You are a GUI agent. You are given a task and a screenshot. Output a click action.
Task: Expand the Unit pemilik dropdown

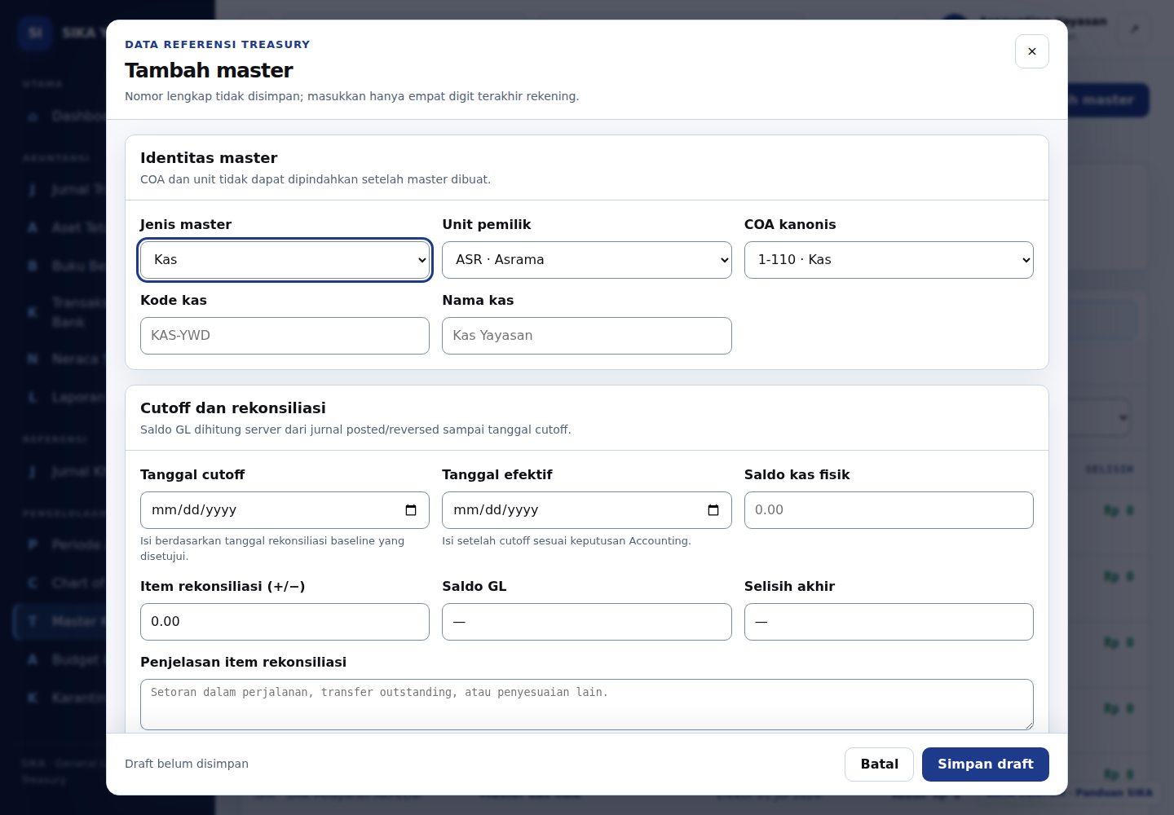[587, 260]
